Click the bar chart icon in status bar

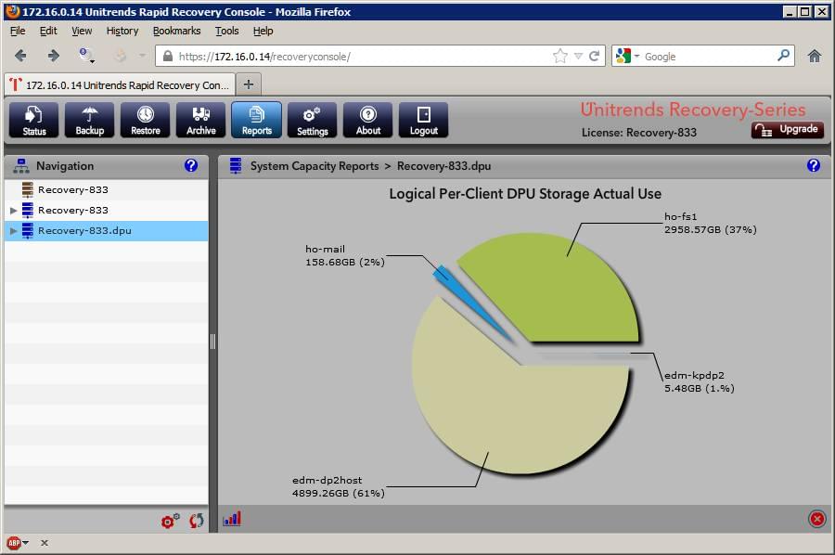click(x=231, y=519)
